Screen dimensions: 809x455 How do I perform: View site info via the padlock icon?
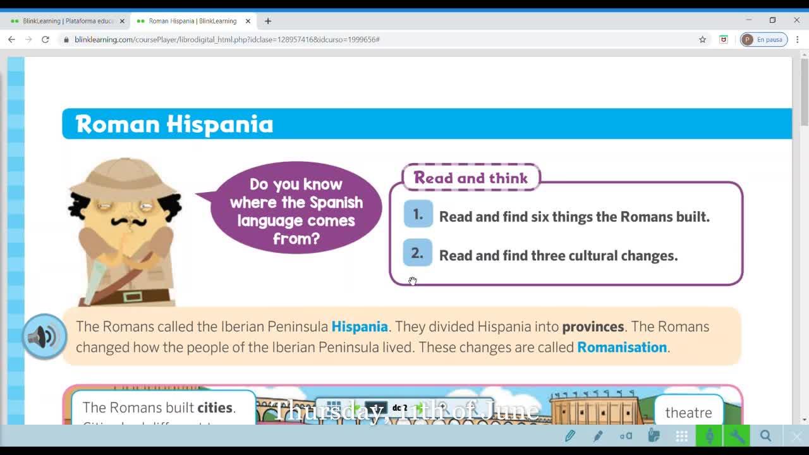[66, 39]
